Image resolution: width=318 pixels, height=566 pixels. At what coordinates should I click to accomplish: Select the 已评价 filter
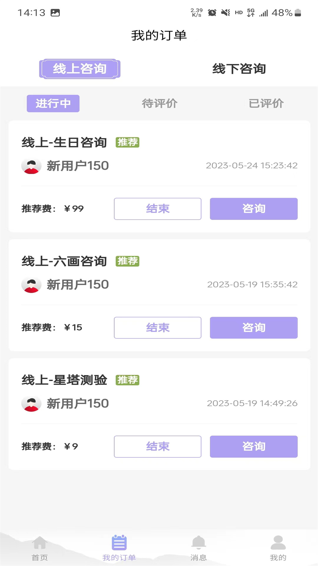coord(266,103)
